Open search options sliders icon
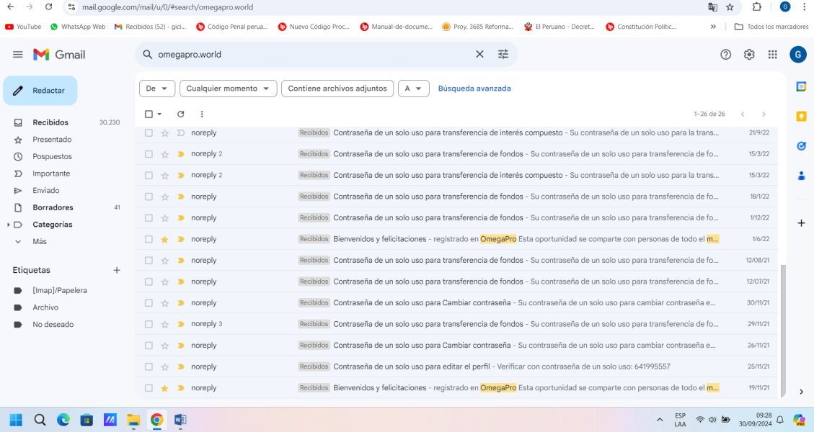 (503, 55)
